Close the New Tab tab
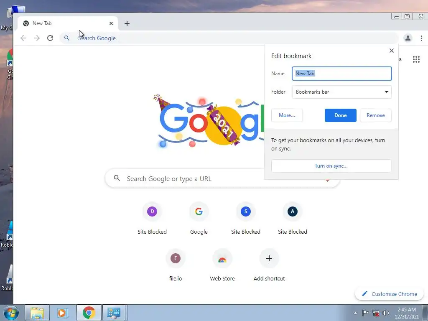Viewport: 428px width, 321px height. pos(111,23)
